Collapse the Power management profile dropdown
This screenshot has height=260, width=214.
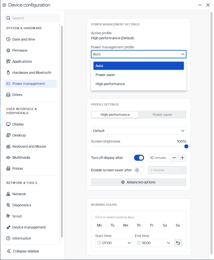pos(139,54)
